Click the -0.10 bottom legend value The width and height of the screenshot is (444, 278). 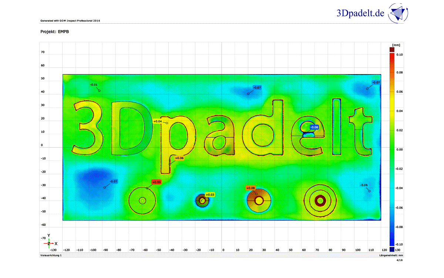[x=399, y=245]
